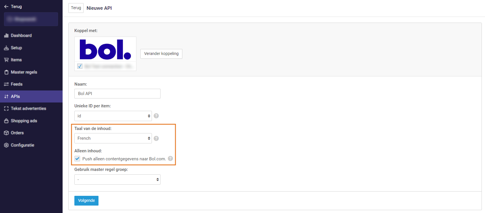Click the Koppel met: label

[x=86, y=31]
